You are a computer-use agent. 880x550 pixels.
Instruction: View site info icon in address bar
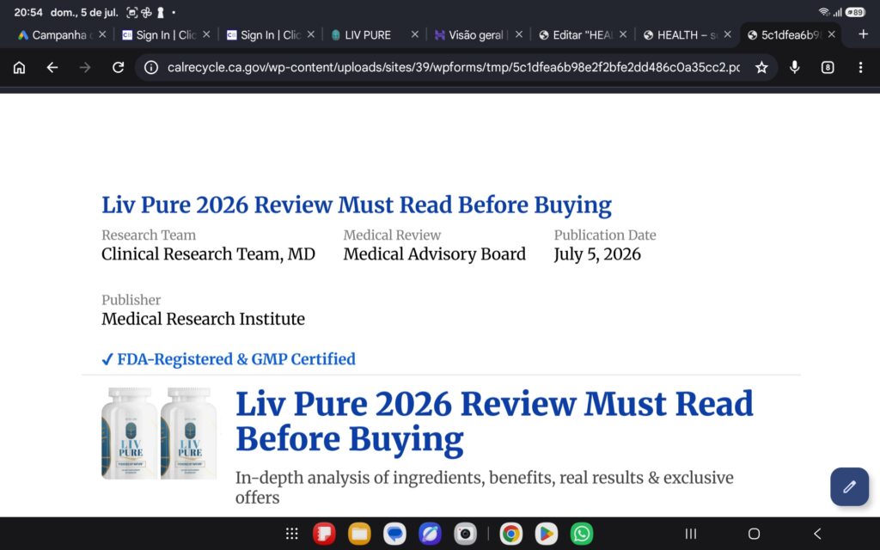point(151,68)
